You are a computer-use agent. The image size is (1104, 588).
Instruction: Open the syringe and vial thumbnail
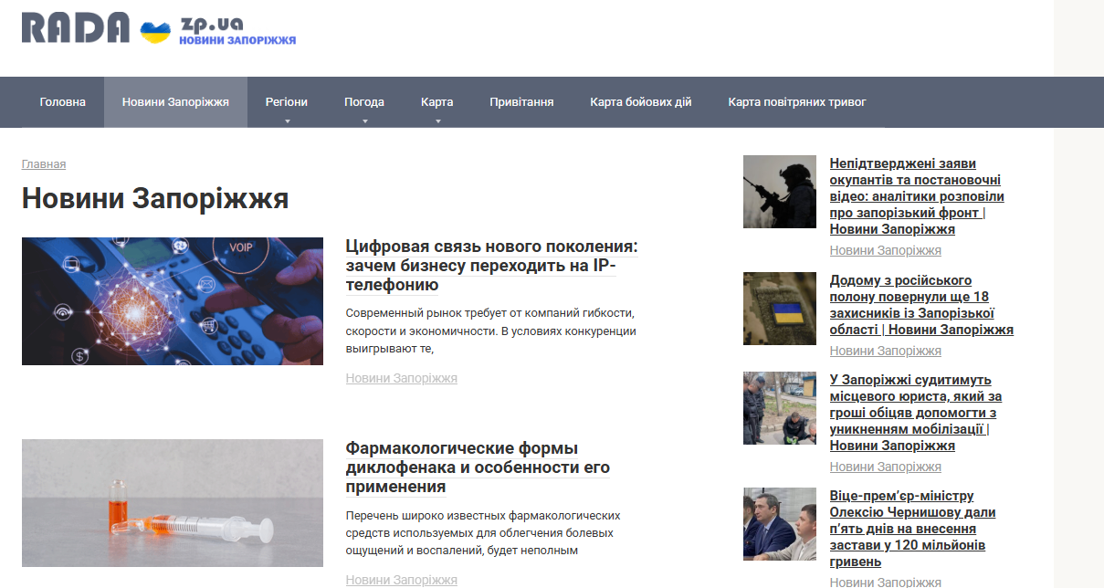(173, 503)
